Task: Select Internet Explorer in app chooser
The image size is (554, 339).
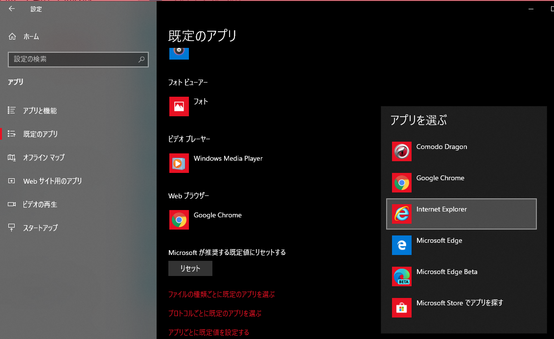Action: (462, 214)
